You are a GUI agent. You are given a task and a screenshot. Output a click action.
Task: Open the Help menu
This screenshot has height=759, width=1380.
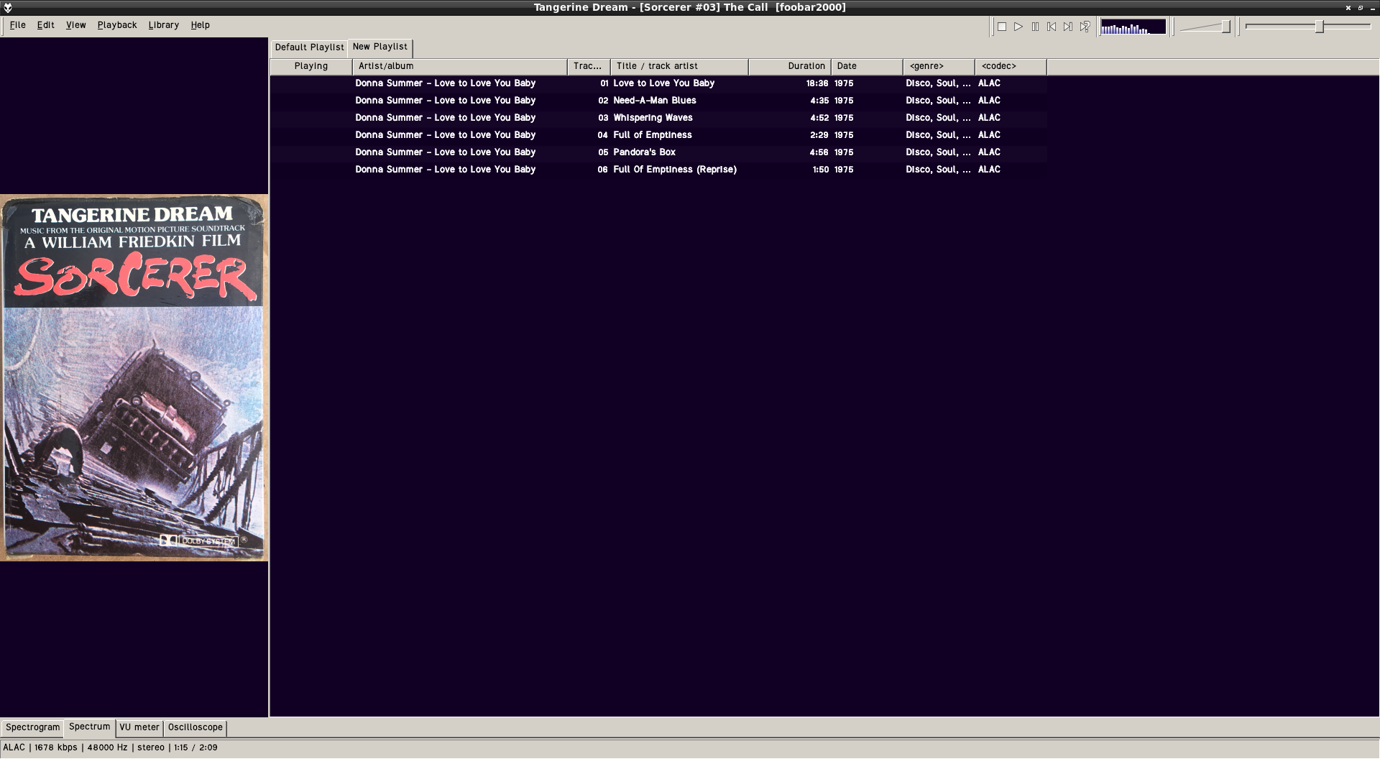[x=201, y=25]
